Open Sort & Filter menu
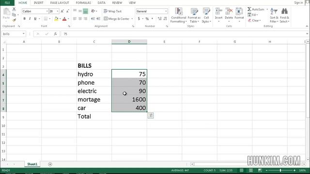Viewport: 310px width, 174px height. click(274, 15)
